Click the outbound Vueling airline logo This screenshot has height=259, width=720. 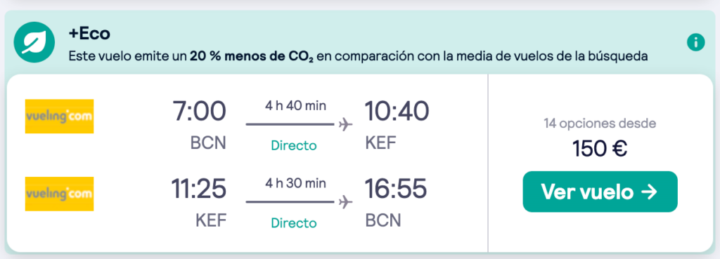(59, 117)
